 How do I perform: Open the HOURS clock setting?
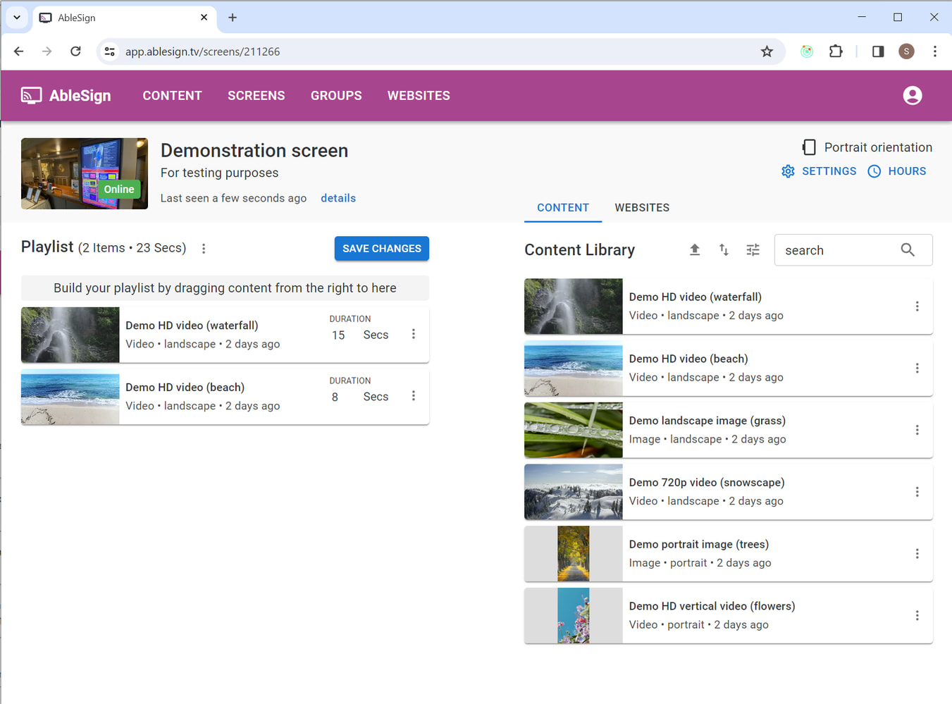(896, 171)
